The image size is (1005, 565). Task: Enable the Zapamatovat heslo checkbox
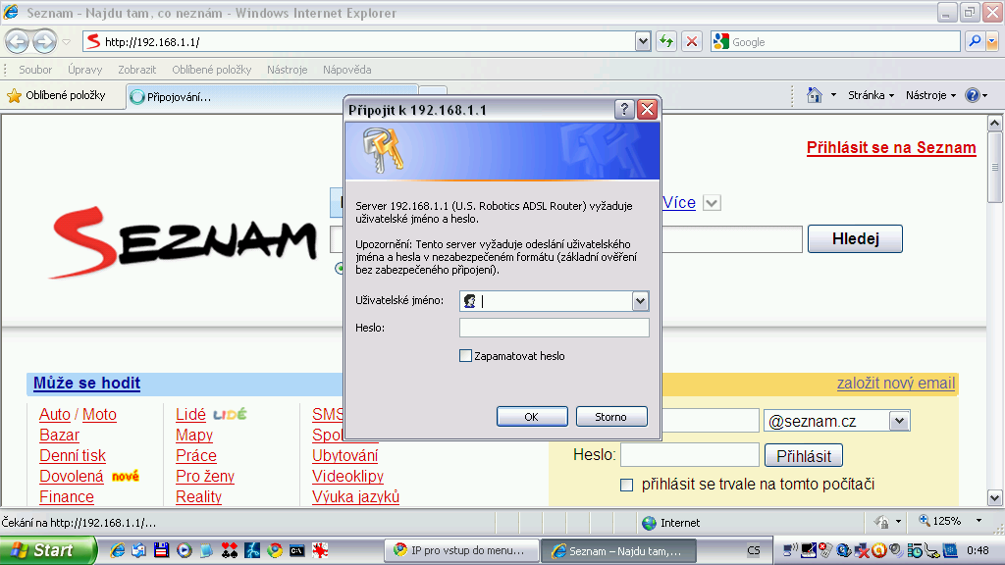click(x=466, y=355)
